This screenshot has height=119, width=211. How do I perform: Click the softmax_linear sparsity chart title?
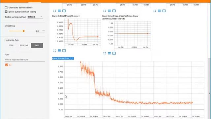click(x=120, y=17)
